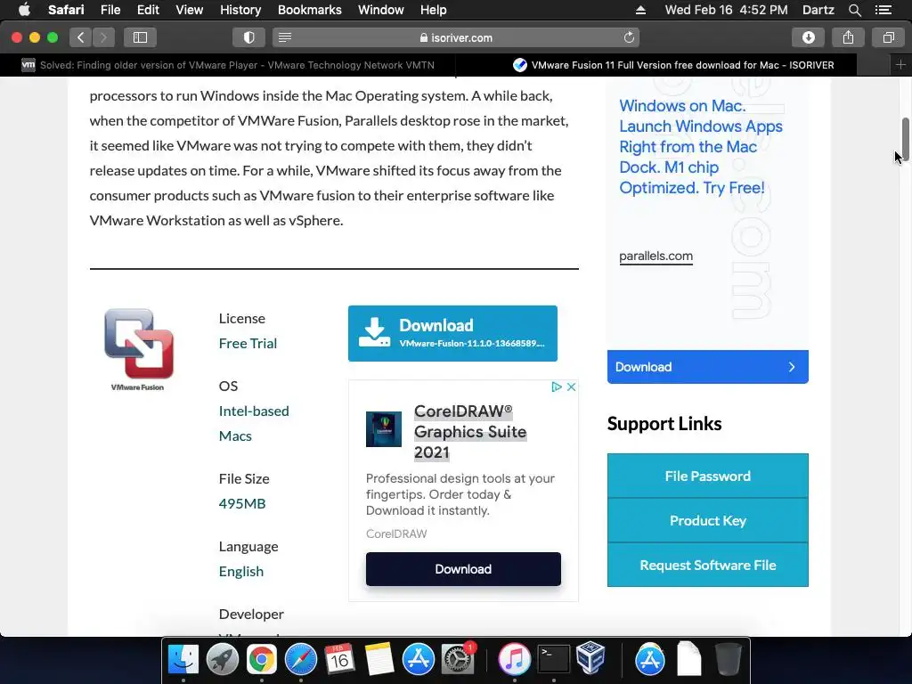Screen dimensions: 912x684
Task: Open the Apple menu
Action: [24, 10]
